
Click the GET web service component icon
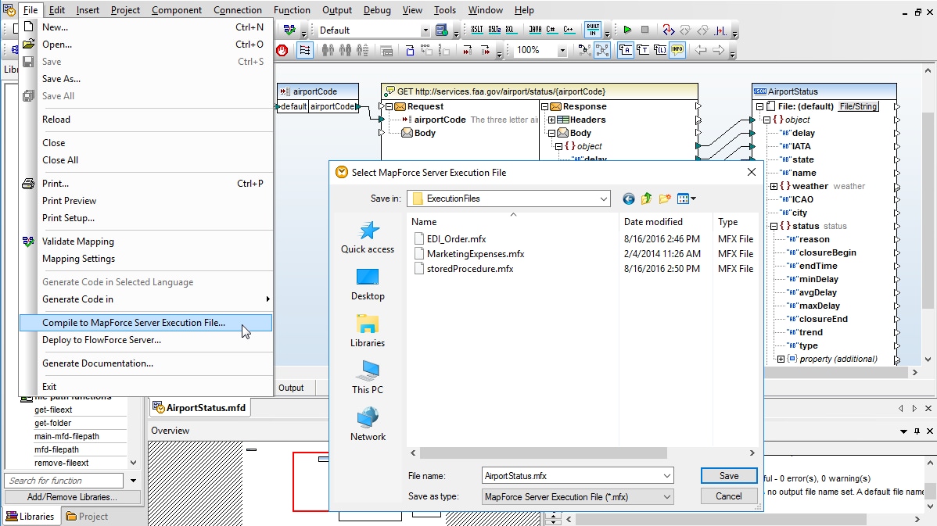pyautogui.click(x=390, y=91)
